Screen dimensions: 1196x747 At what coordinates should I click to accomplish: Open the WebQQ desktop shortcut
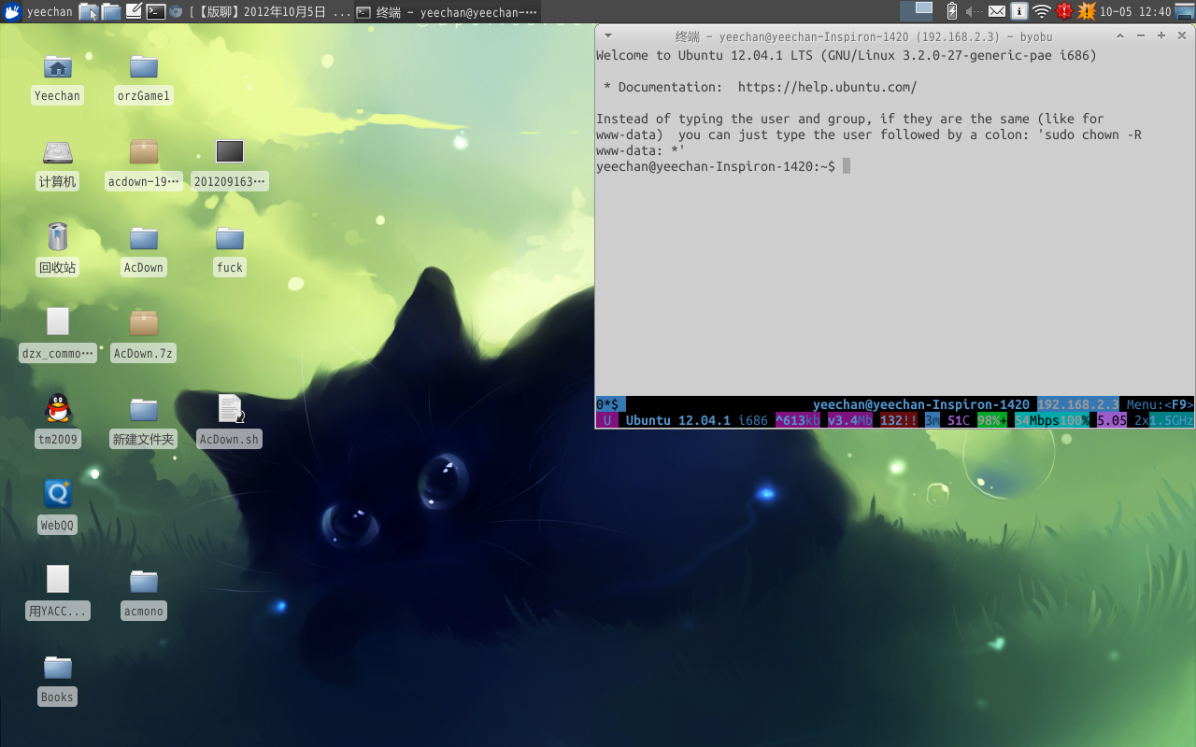click(x=57, y=495)
